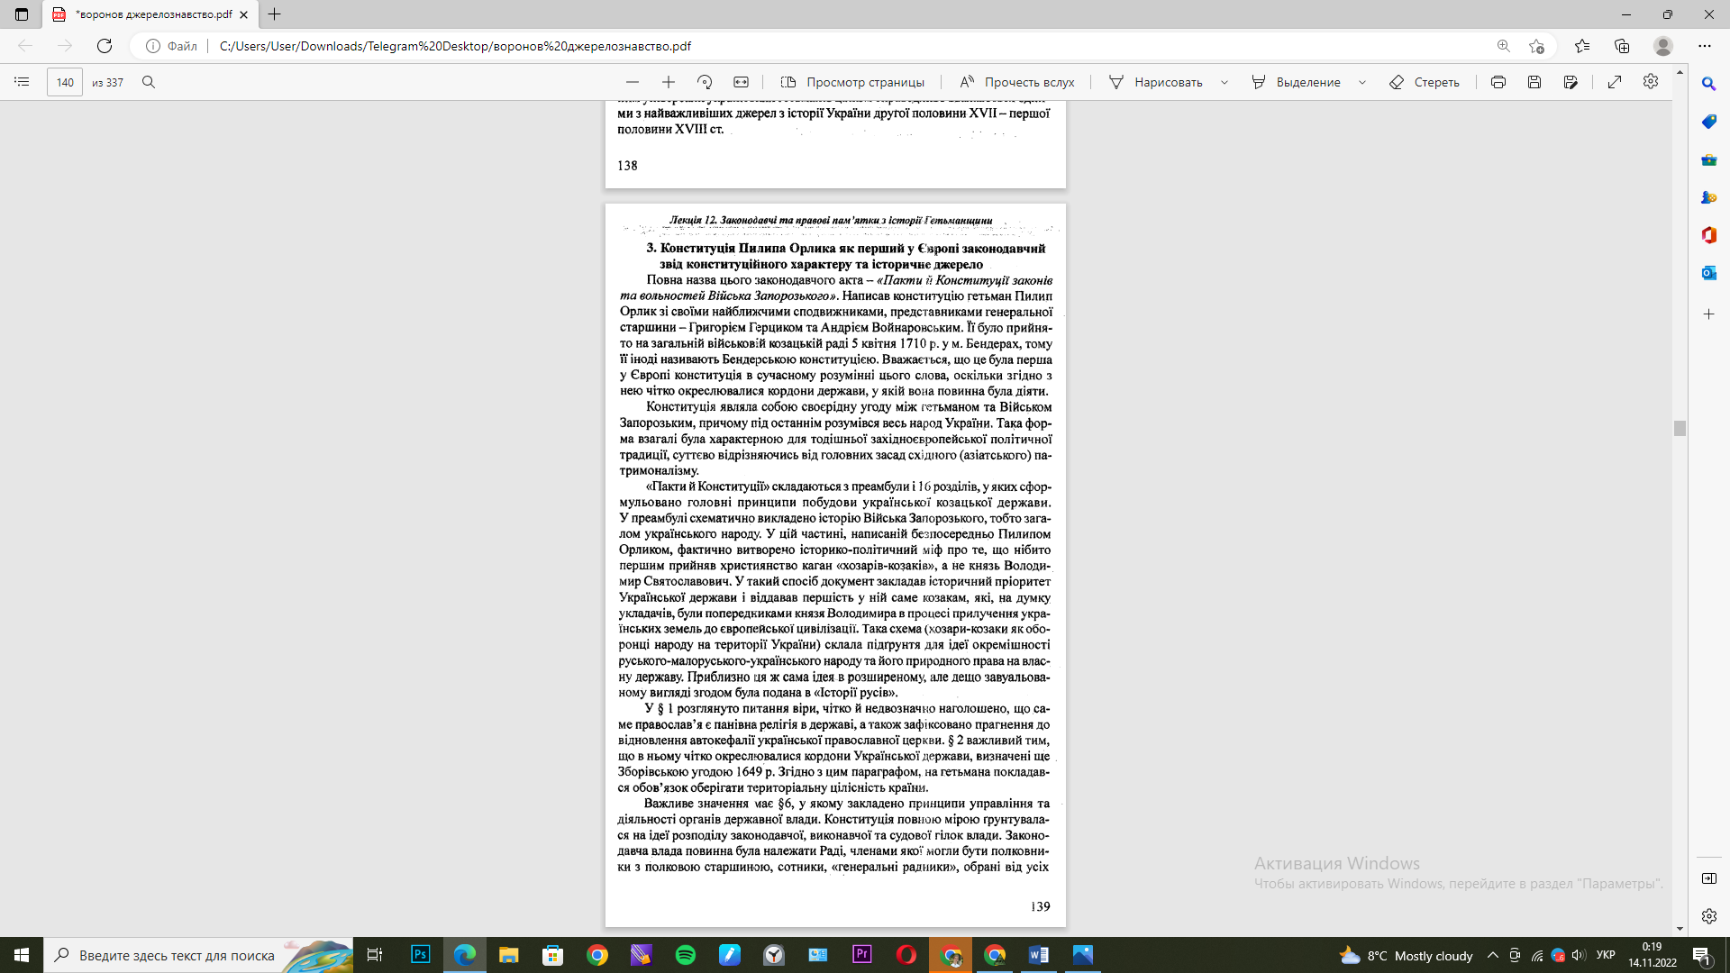
Task: Enter full screen mode
Action: 1615,82
